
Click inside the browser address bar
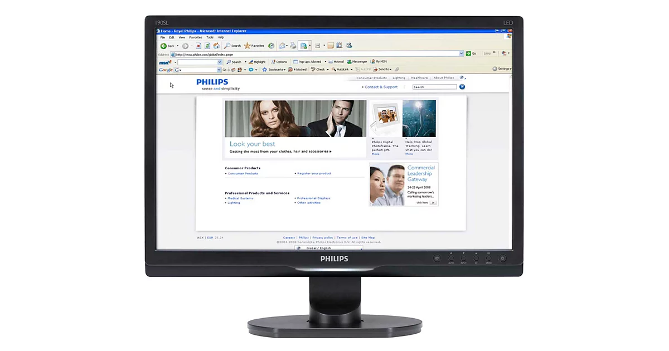(x=317, y=54)
